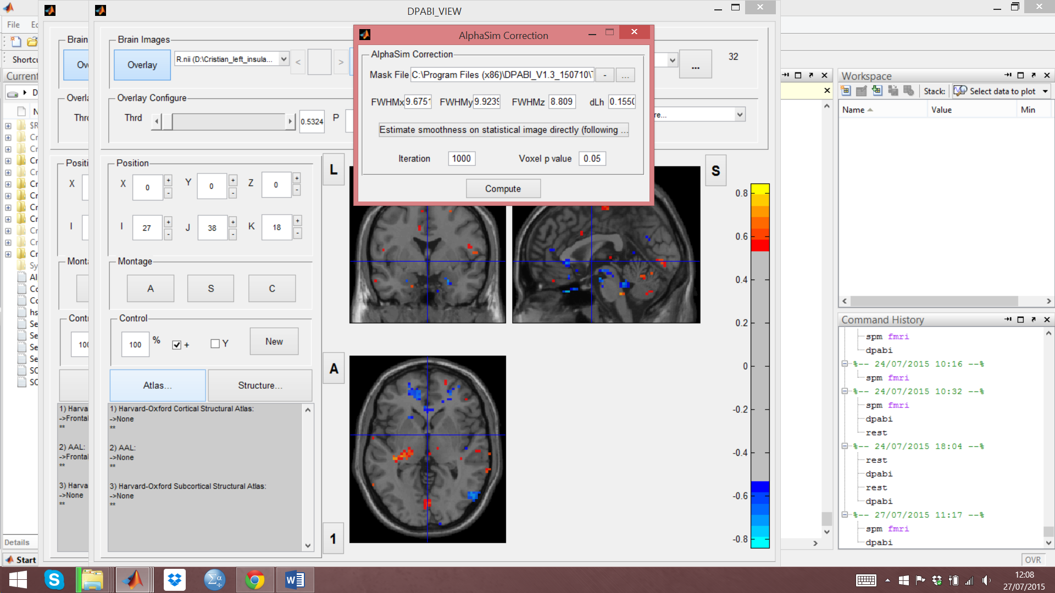Click Estimate smoothness on statistical image button
This screenshot has height=593, width=1055.
(x=503, y=130)
